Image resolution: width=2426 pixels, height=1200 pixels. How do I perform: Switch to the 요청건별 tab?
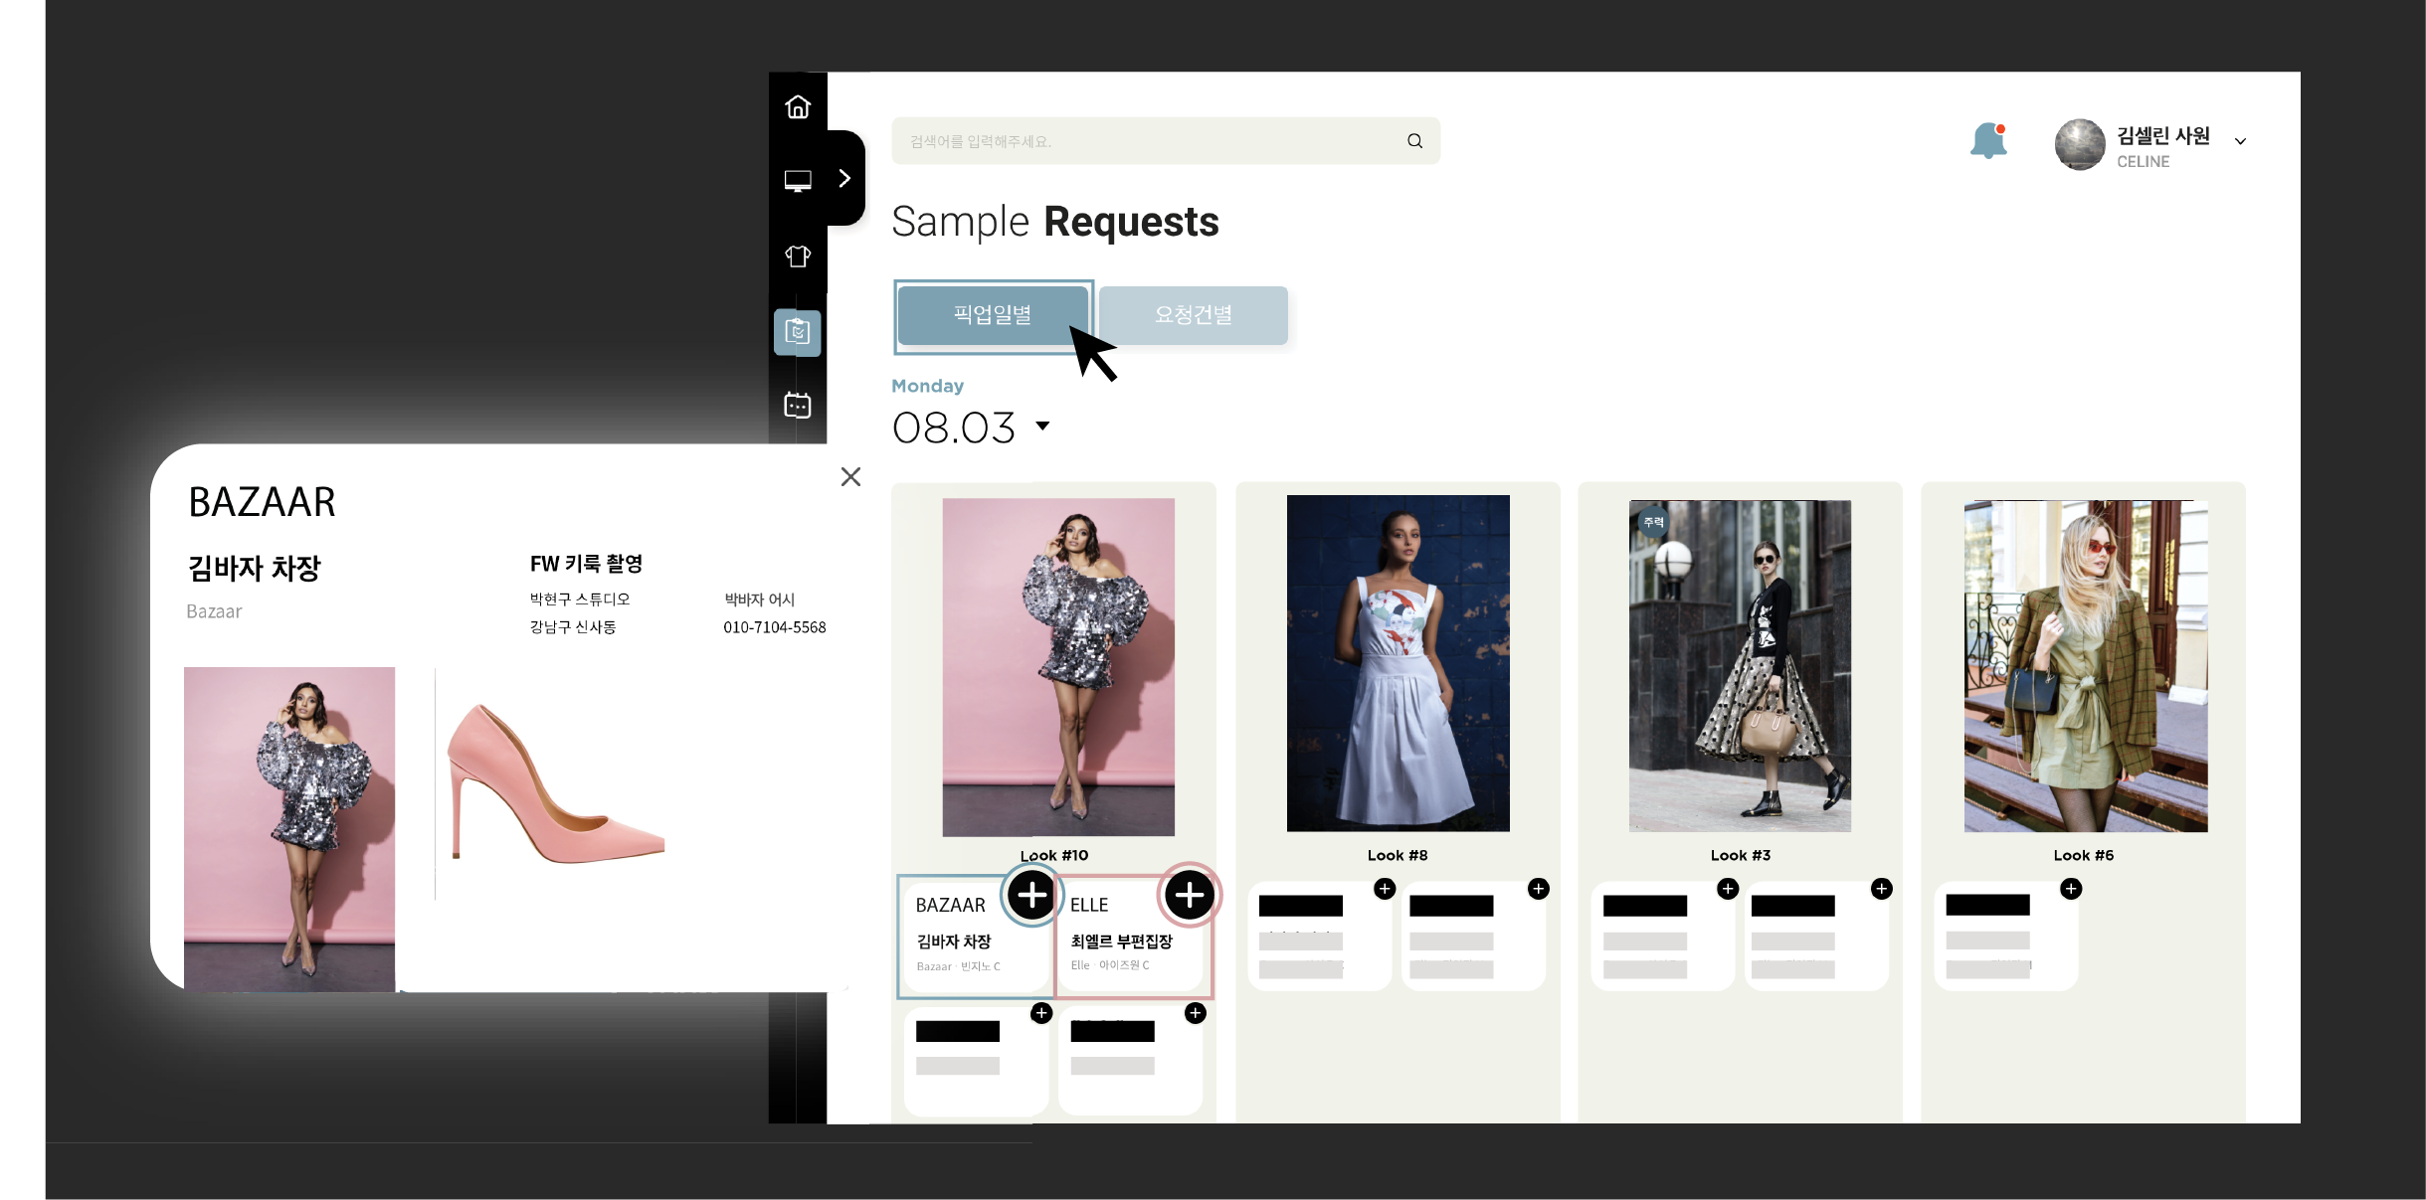point(1193,315)
